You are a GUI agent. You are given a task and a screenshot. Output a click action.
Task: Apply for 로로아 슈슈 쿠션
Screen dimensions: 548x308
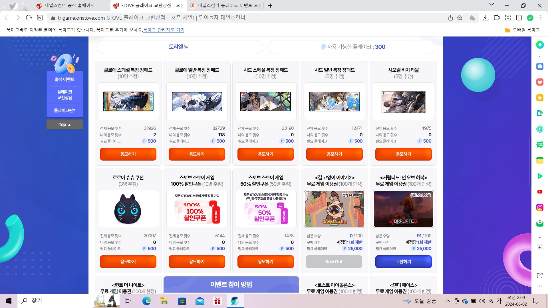point(128,262)
